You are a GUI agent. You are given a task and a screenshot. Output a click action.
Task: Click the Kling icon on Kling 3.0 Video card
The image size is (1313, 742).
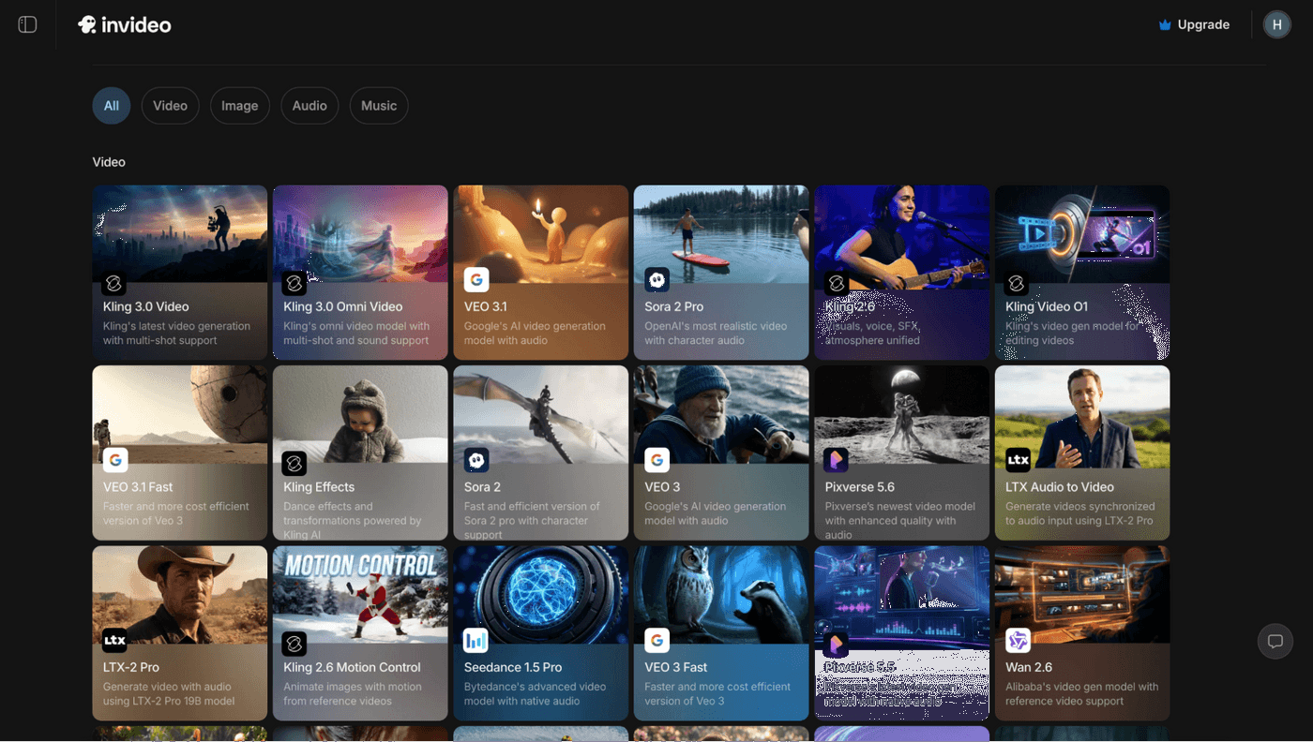114,283
